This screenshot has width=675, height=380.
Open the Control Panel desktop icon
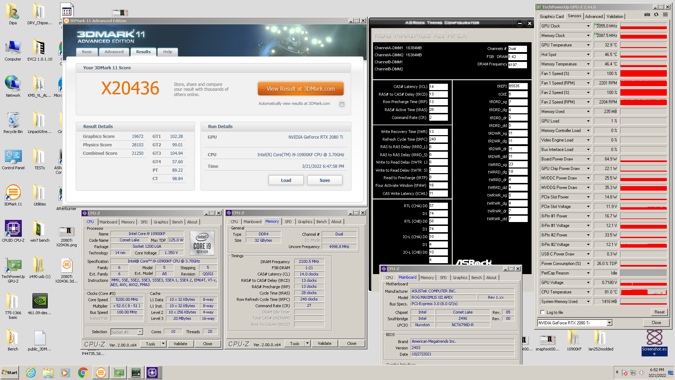click(13, 159)
